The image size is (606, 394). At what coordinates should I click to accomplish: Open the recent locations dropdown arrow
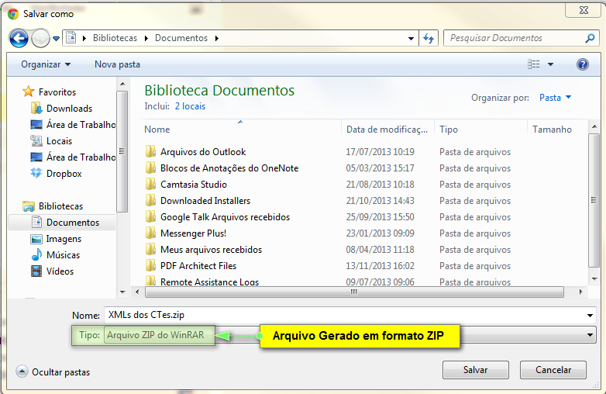(56, 39)
